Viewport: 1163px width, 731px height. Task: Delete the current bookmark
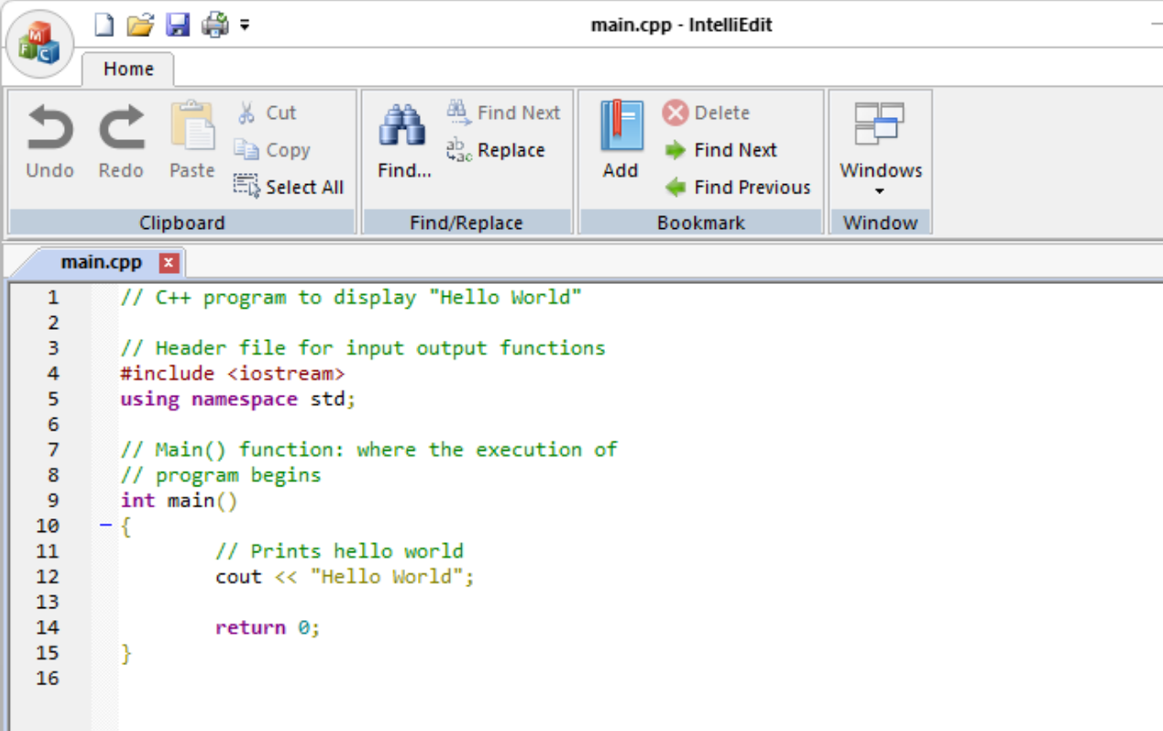coord(718,113)
